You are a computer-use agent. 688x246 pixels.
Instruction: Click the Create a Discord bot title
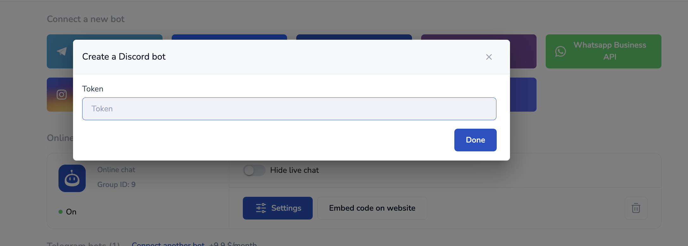pyautogui.click(x=124, y=57)
